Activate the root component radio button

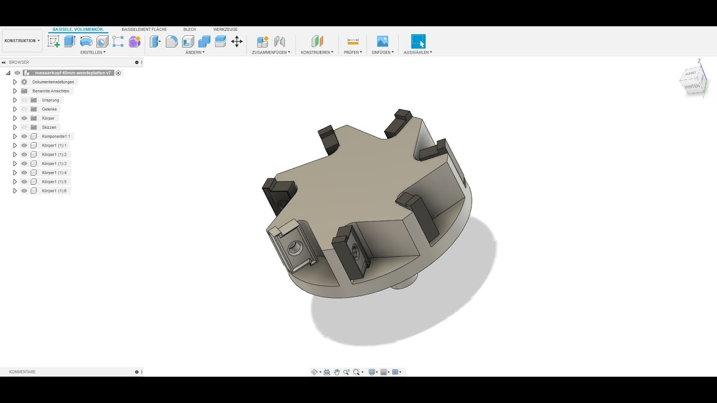(x=118, y=73)
